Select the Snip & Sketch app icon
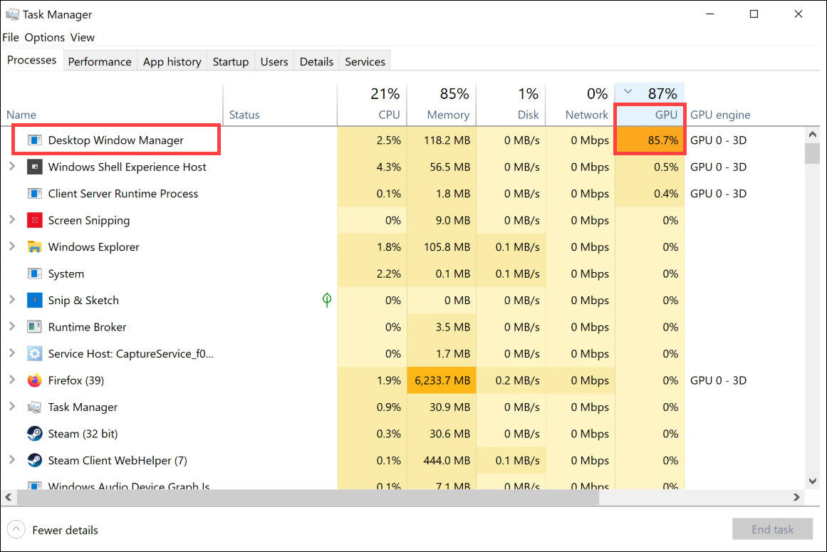The width and height of the screenshot is (827, 552). [x=35, y=300]
